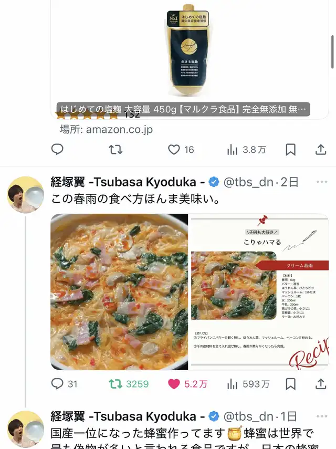336x449 pixels.
Task: Share the 春雨 recipe tweet
Action: (321, 384)
